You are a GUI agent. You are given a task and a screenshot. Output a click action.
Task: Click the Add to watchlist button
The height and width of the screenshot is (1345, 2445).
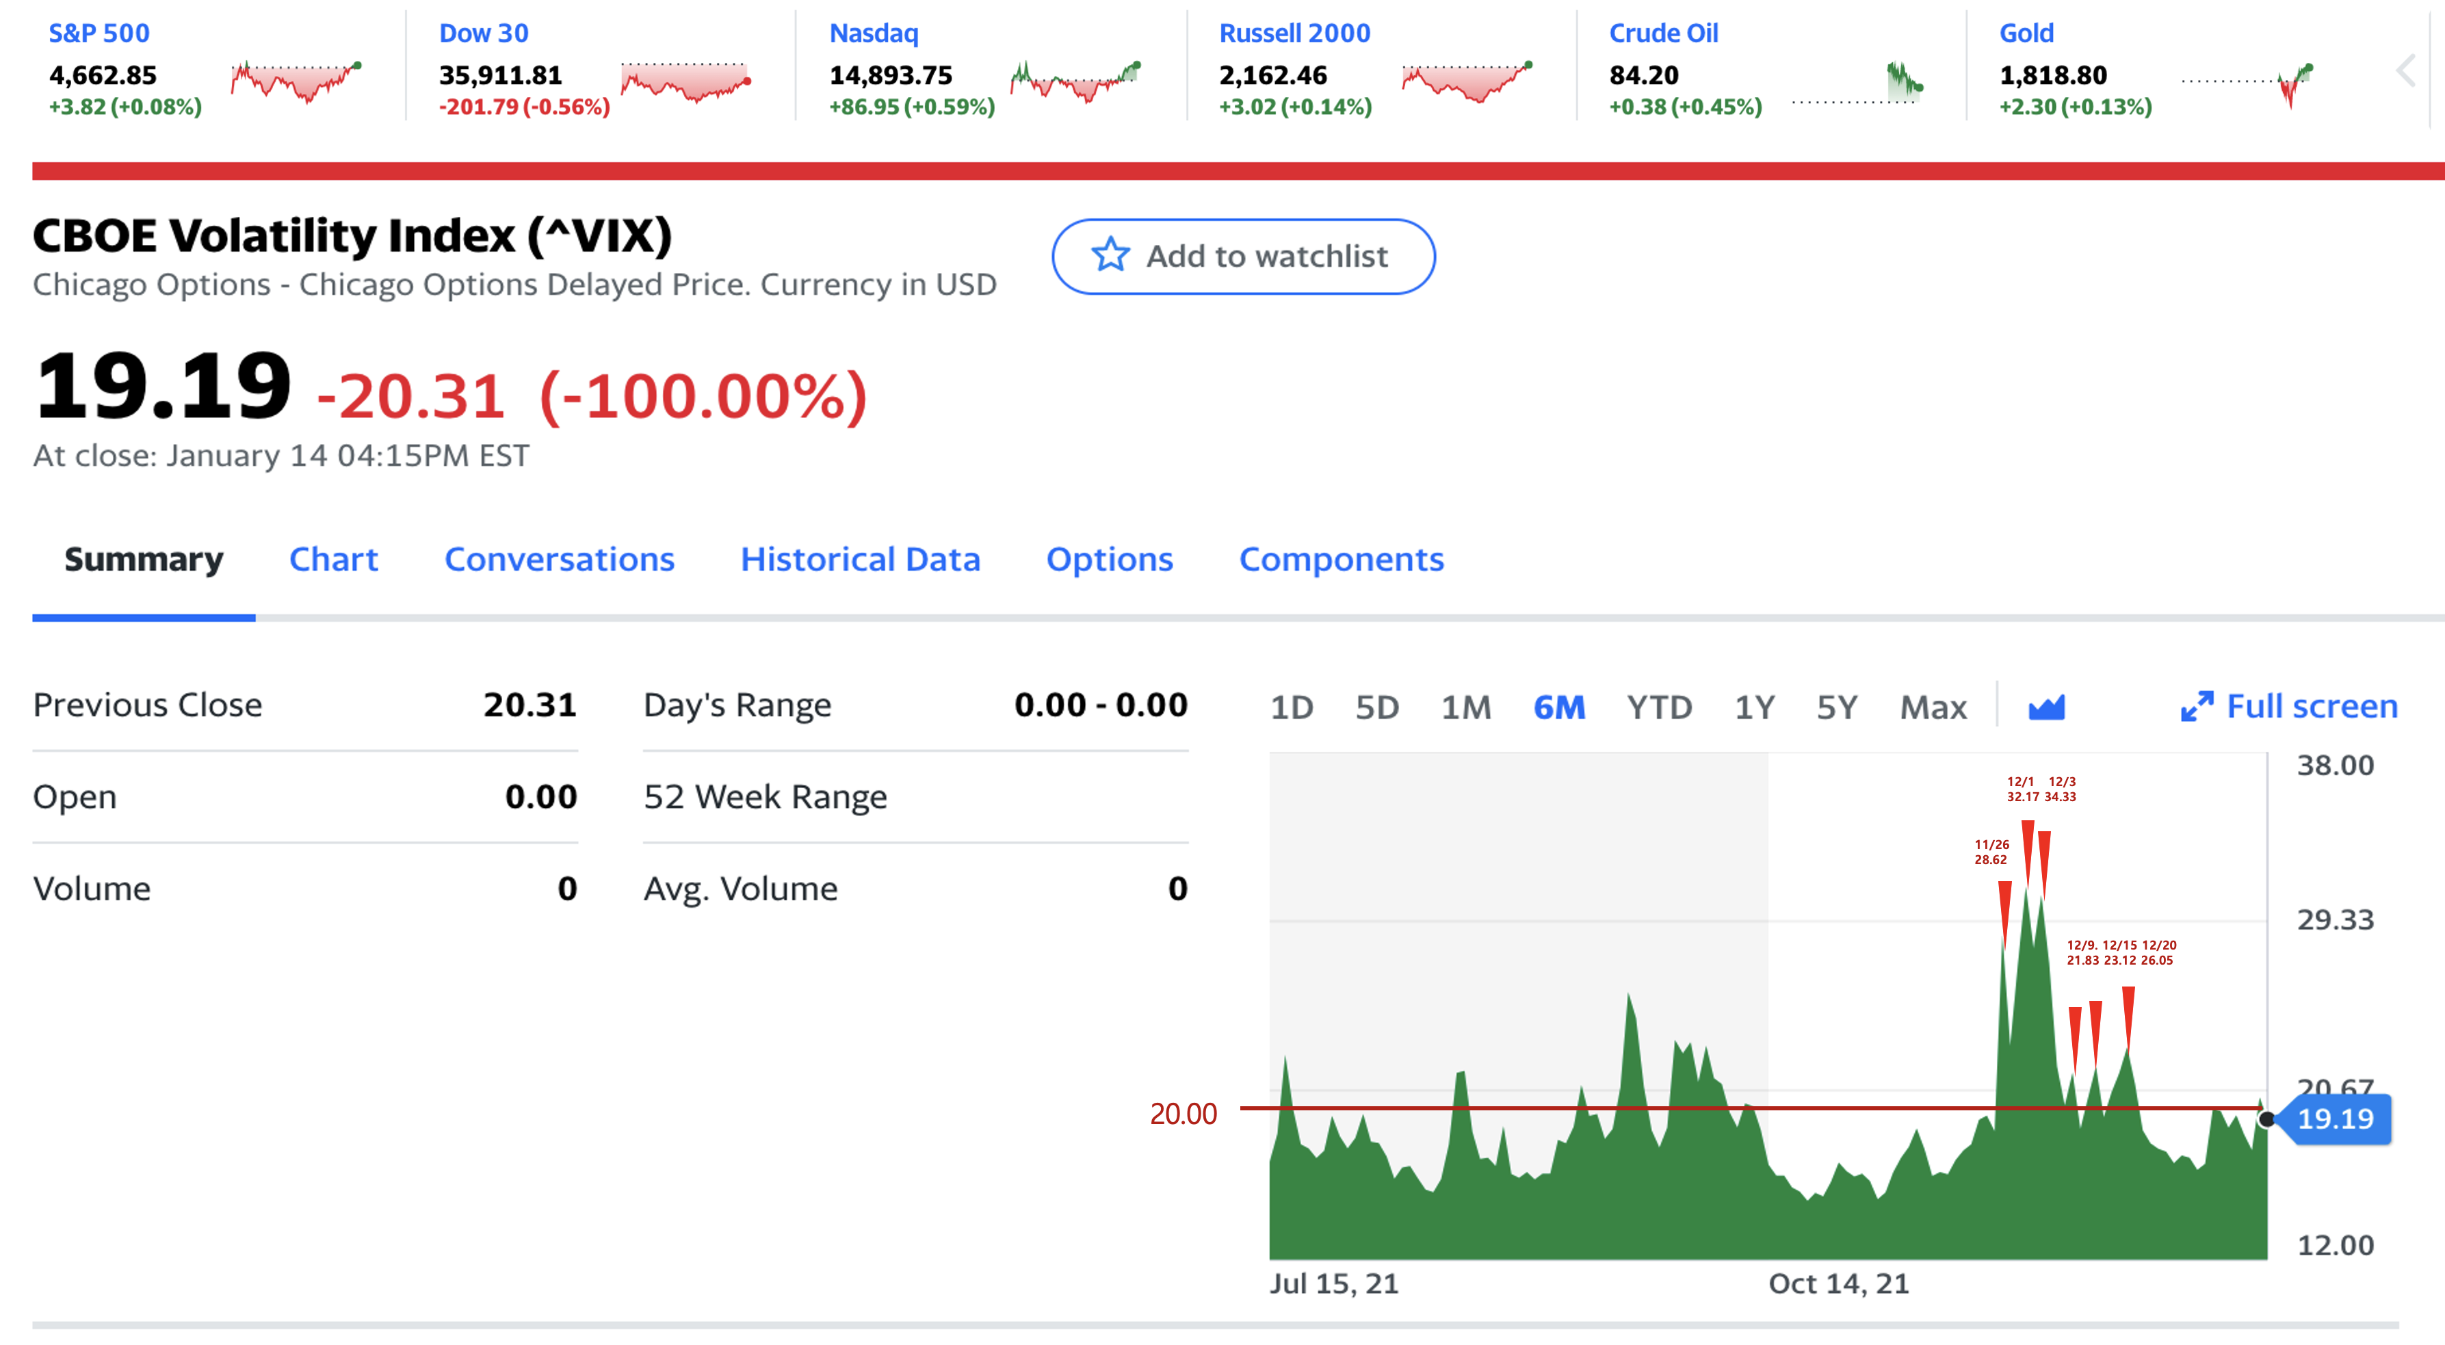[1242, 257]
